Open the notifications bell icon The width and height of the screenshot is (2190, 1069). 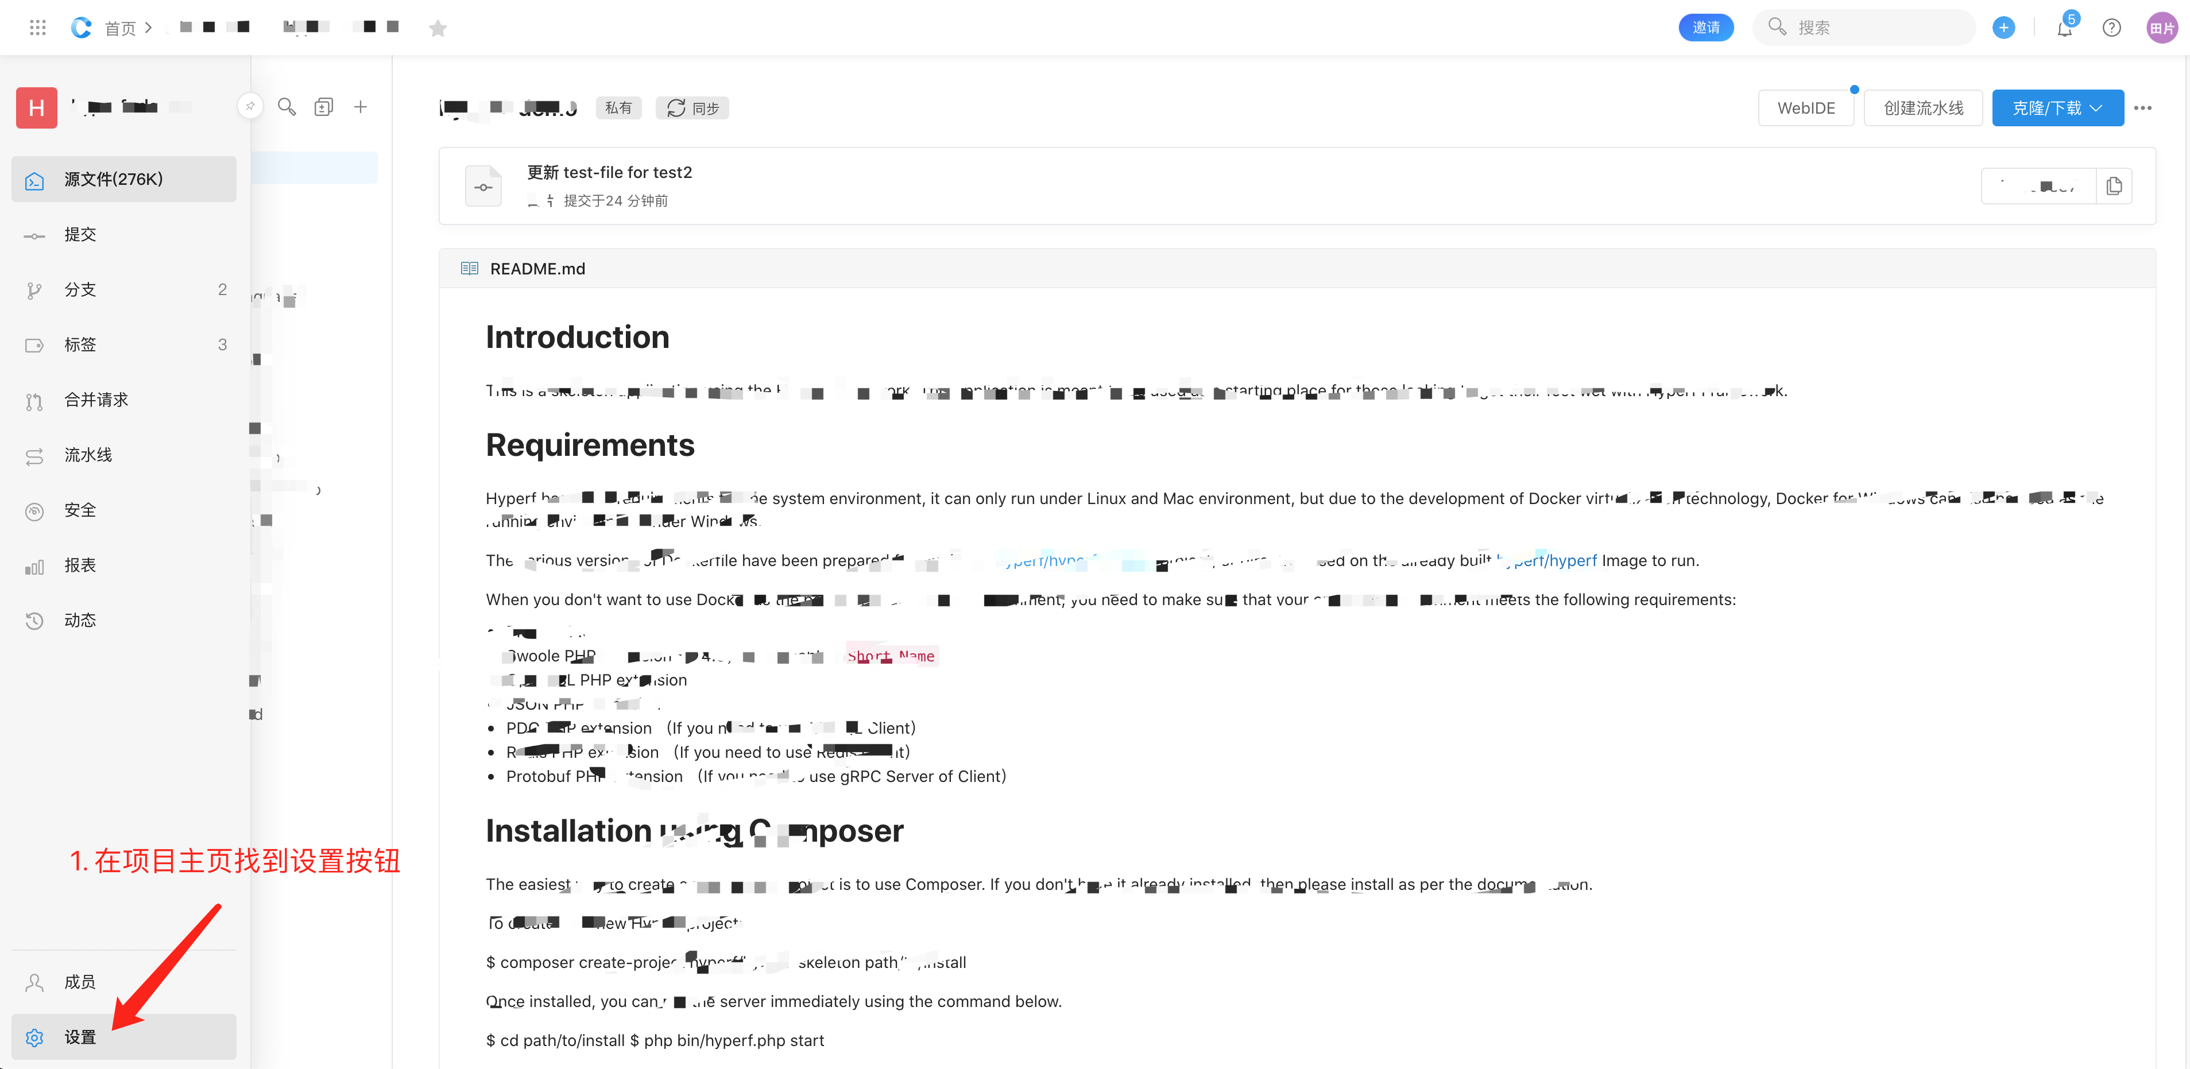tap(2064, 29)
